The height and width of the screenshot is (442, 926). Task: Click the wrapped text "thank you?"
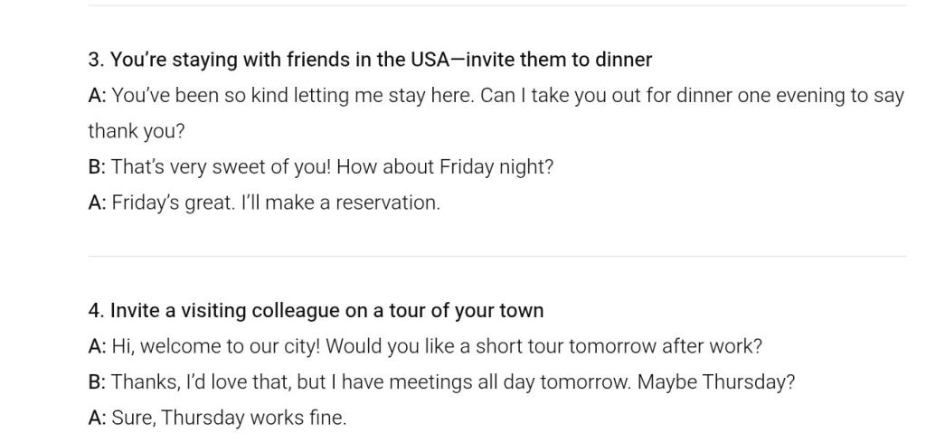pyautogui.click(x=136, y=131)
